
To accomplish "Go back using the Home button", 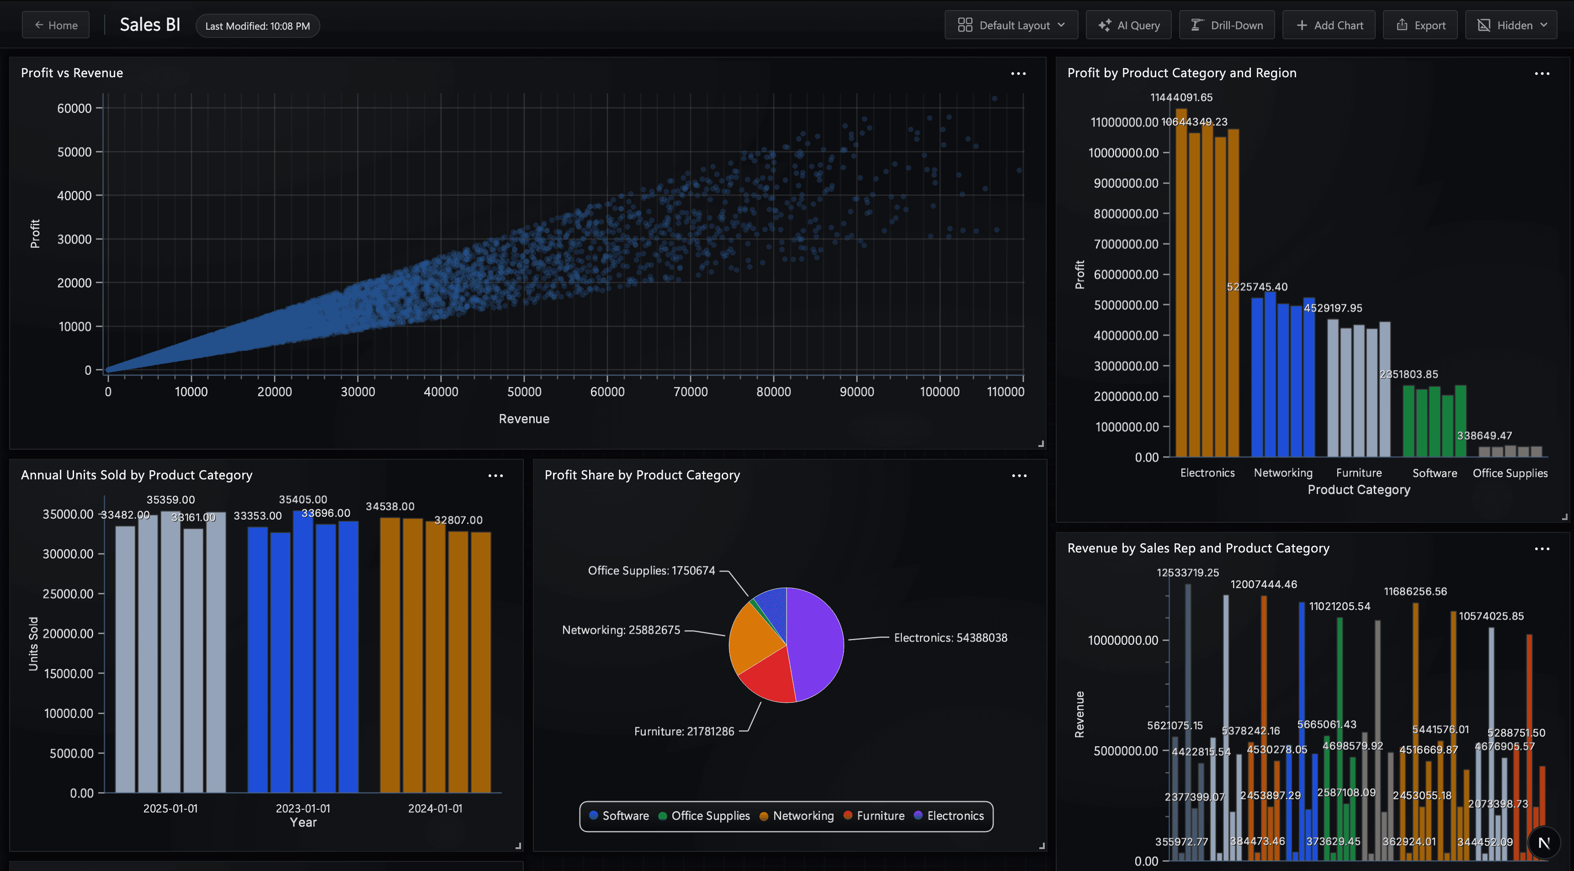I will click(x=56, y=25).
